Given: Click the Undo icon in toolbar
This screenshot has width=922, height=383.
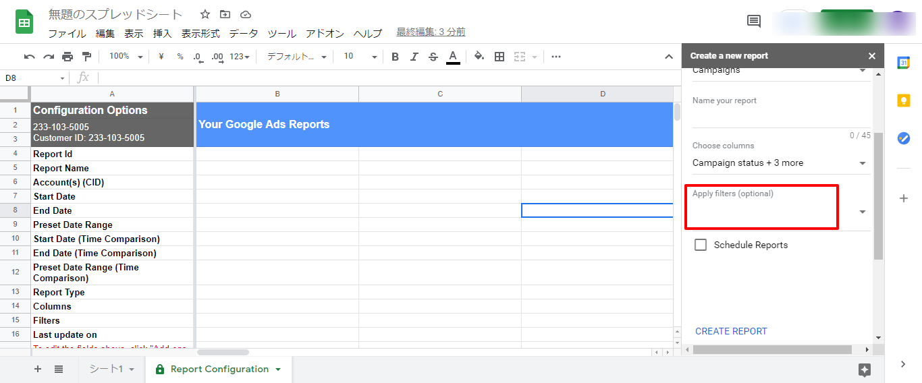Looking at the screenshot, I should pos(29,57).
